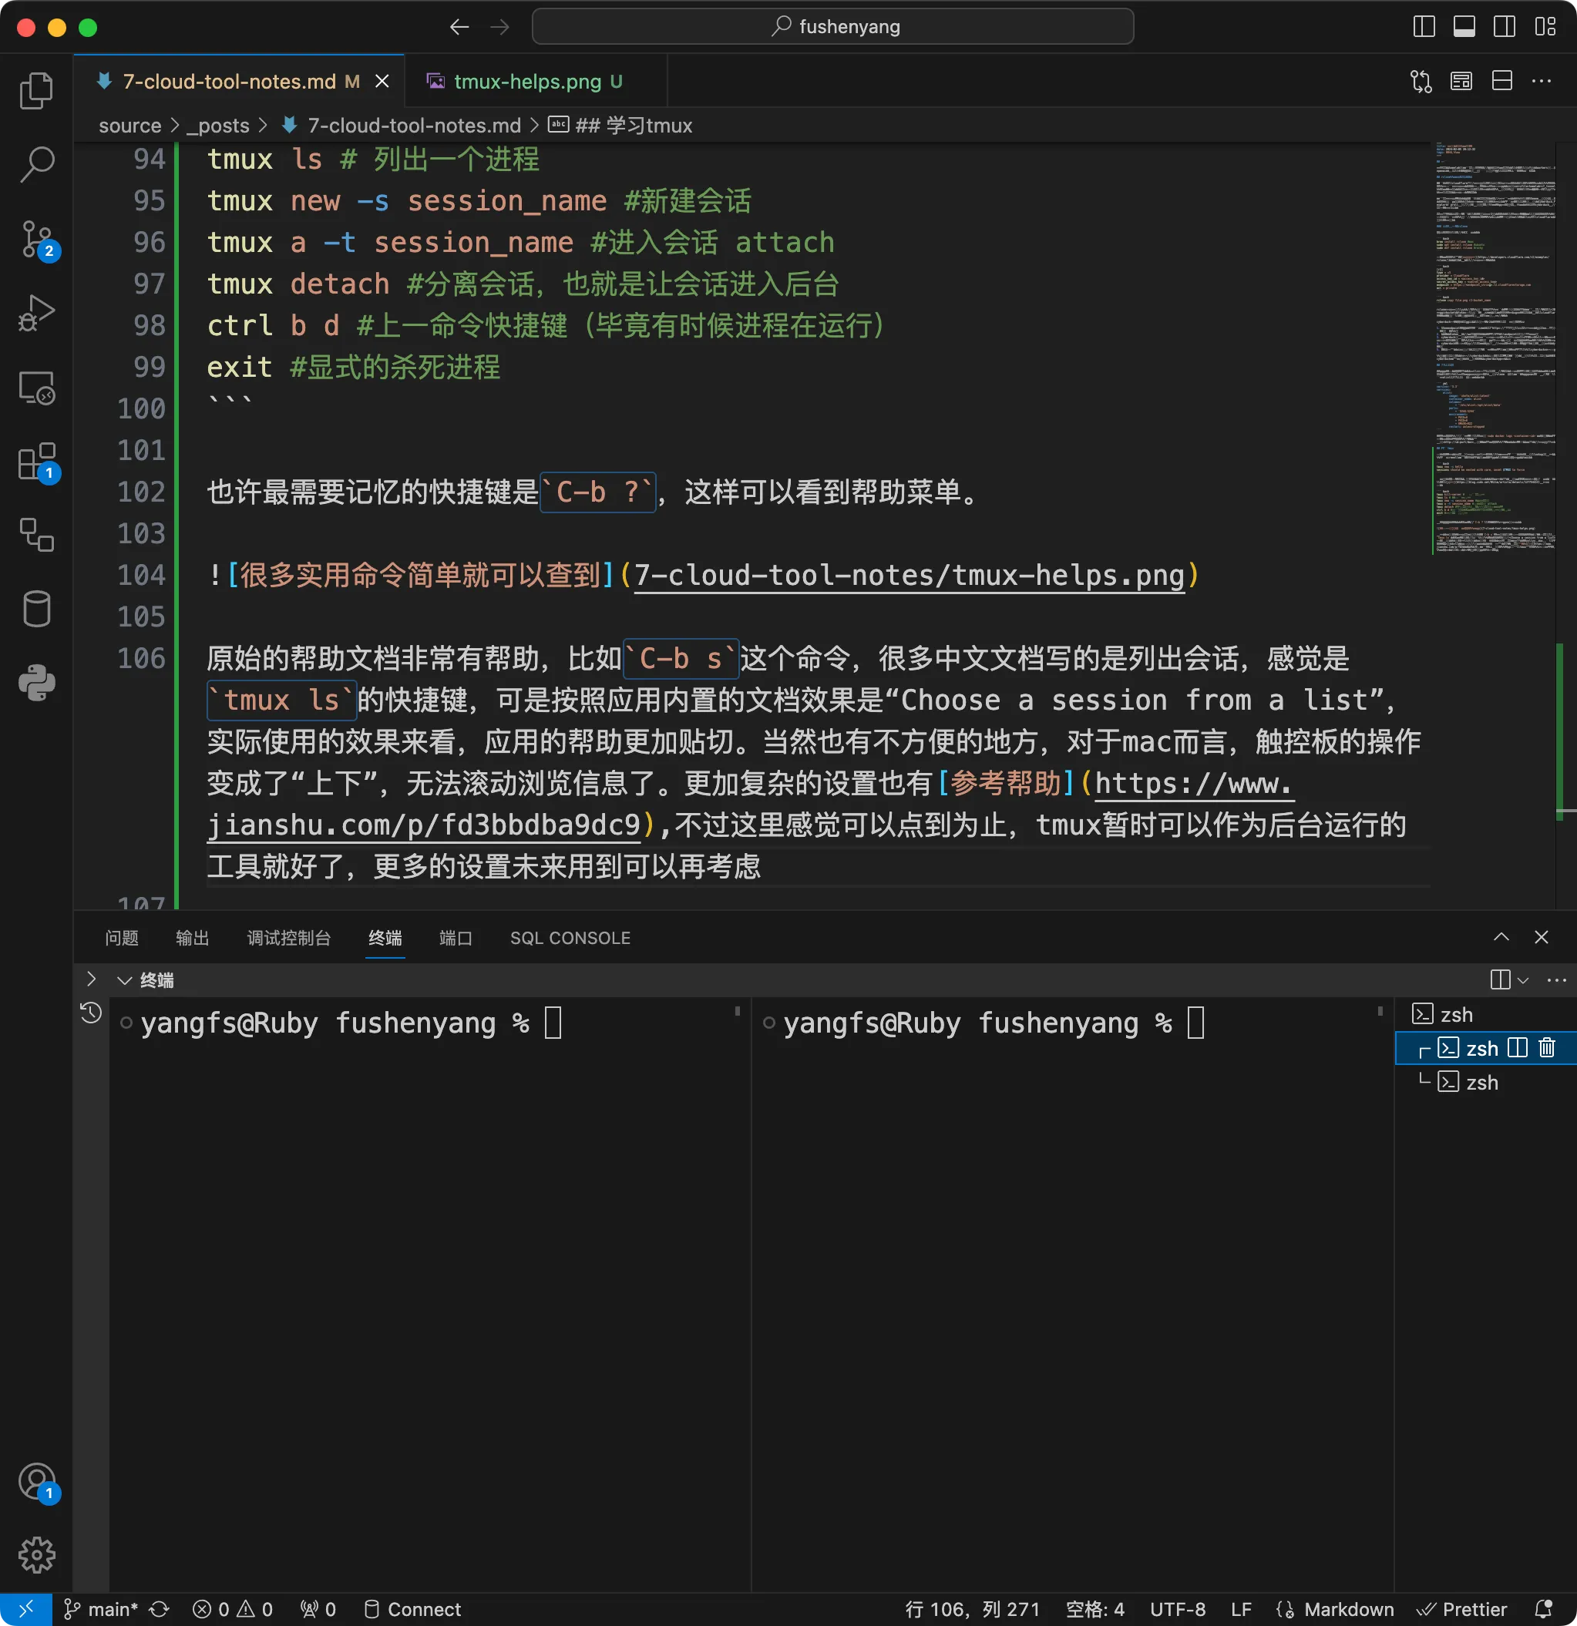Open the Source Control view

pyautogui.click(x=36, y=239)
